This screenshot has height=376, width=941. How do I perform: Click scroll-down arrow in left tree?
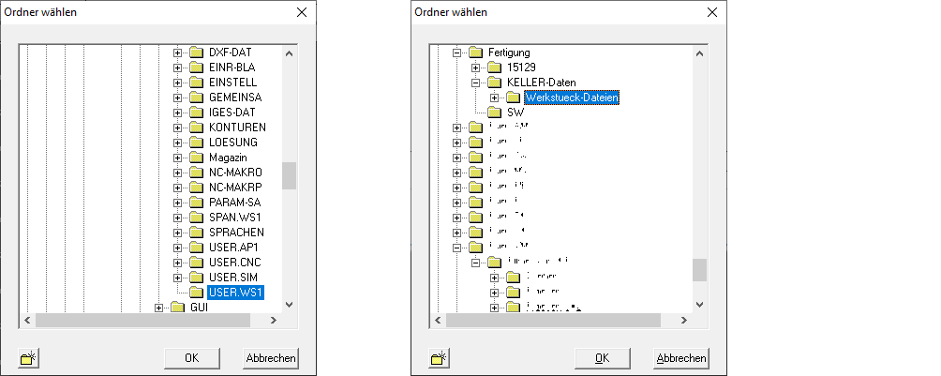pos(289,304)
